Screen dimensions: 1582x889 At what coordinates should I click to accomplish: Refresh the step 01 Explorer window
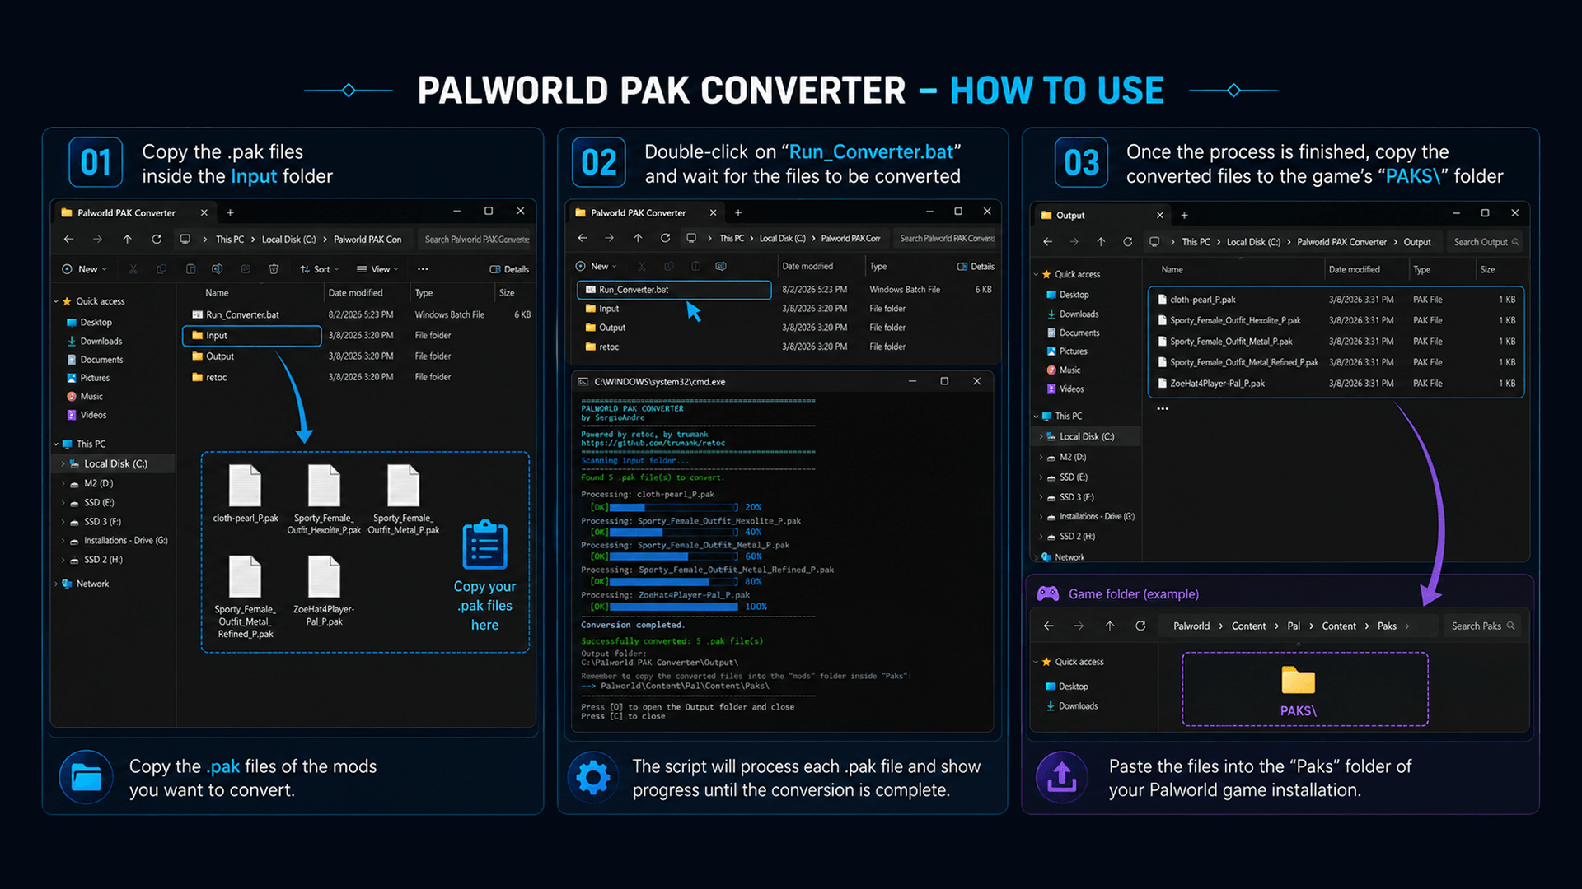(157, 240)
